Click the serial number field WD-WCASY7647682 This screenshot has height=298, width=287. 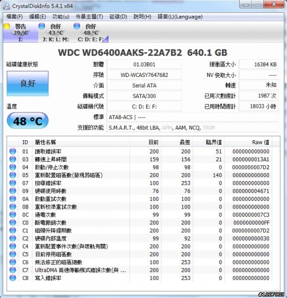144,75
